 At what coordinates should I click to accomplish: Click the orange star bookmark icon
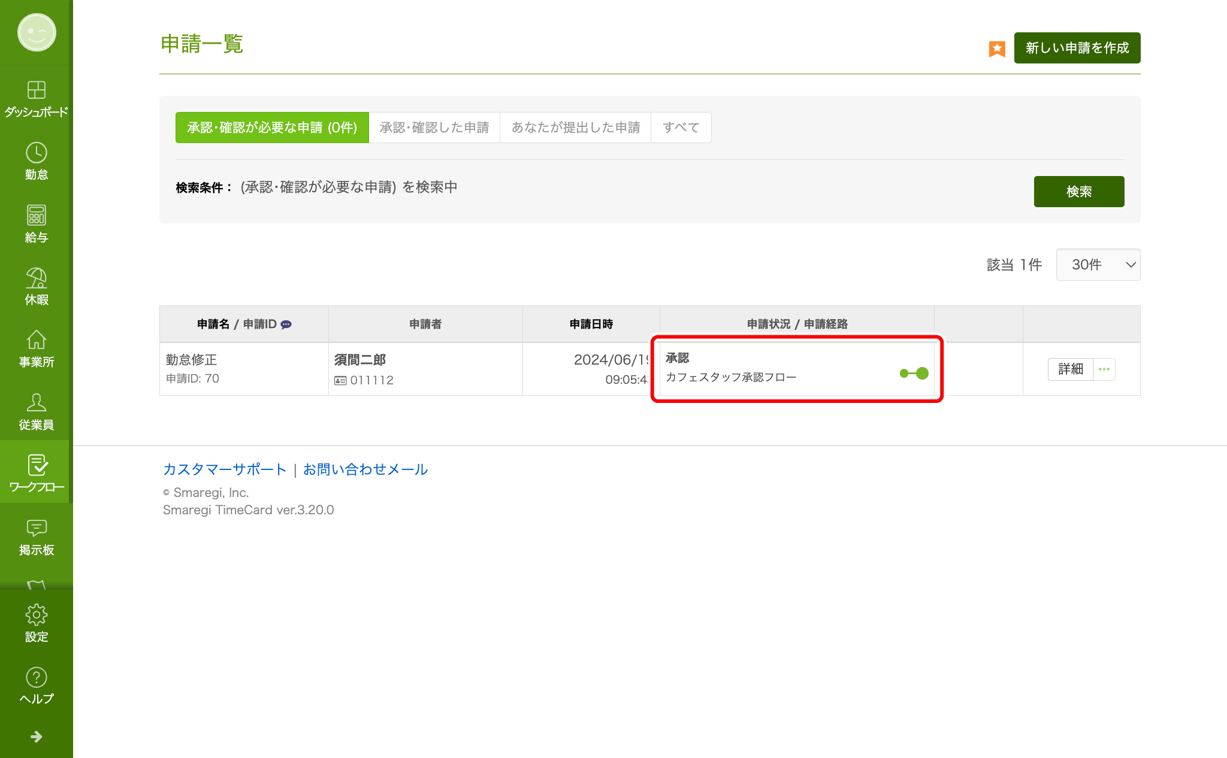click(997, 48)
